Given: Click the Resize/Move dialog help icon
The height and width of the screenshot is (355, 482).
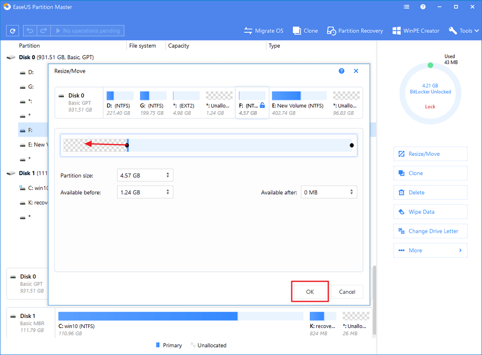Looking at the screenshot, I should (342, 71).
